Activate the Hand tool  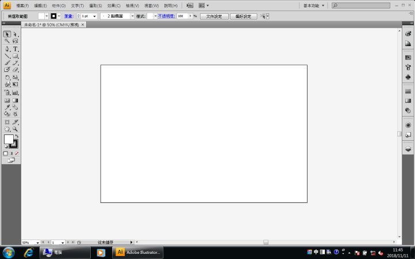(x=7, y=129)
